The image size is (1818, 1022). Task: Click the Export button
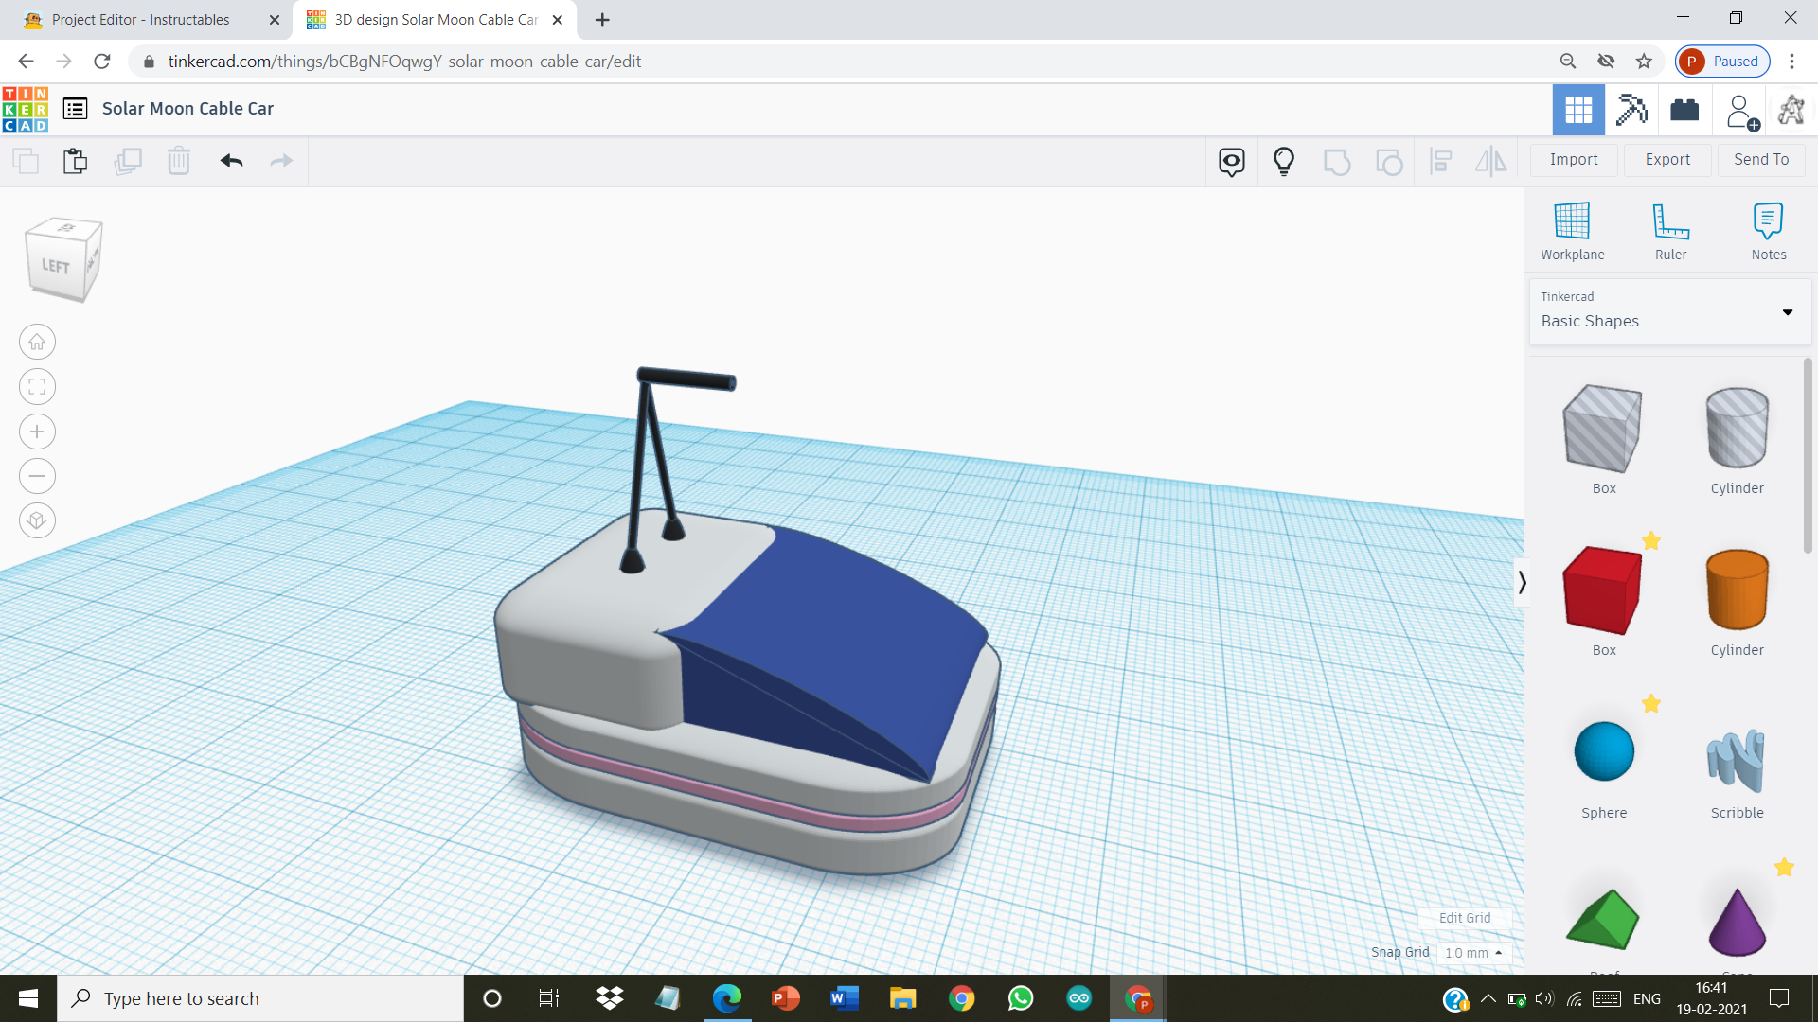pos(1666,159)
